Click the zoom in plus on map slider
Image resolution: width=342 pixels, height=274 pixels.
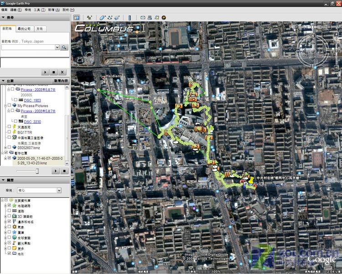pos(336,35)
